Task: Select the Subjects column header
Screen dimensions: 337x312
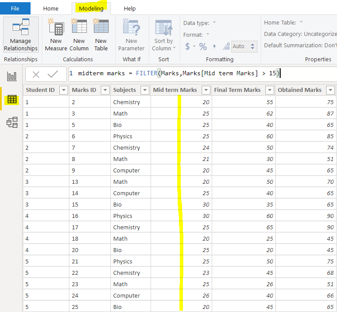Action: (x=124, y=90)
